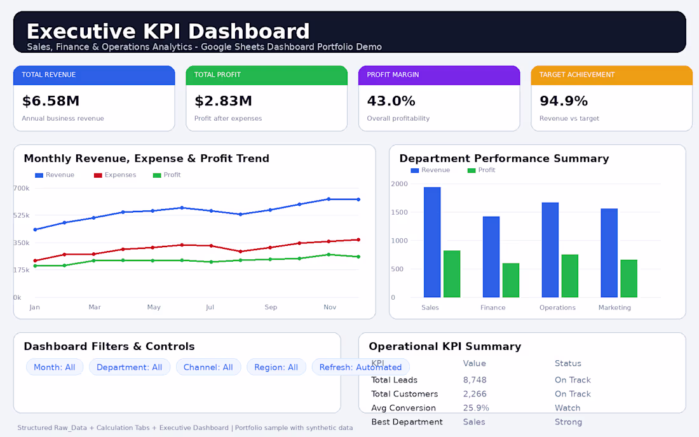
Task: Click 'Overall profitability' caption
Action: click(398, 119)
